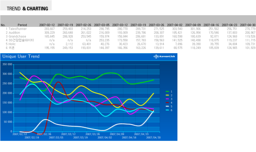
Task: Click the Grandchase row name
Action: click(17, 37)
